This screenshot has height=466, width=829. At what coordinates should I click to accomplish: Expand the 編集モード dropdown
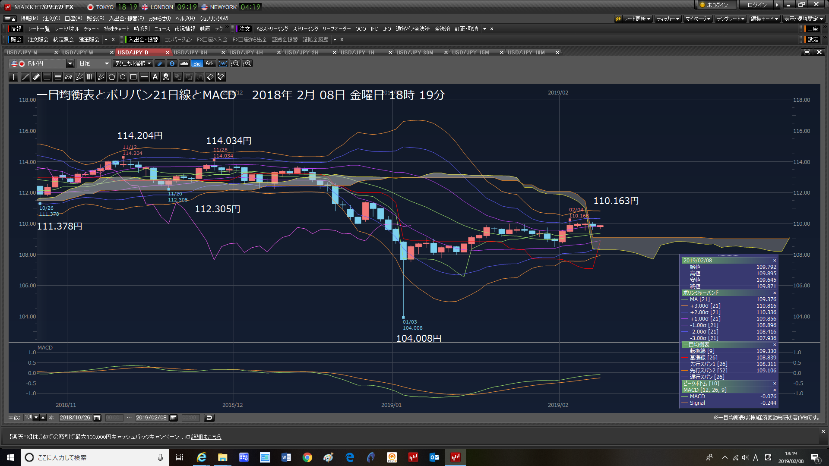tap(764, 19)
